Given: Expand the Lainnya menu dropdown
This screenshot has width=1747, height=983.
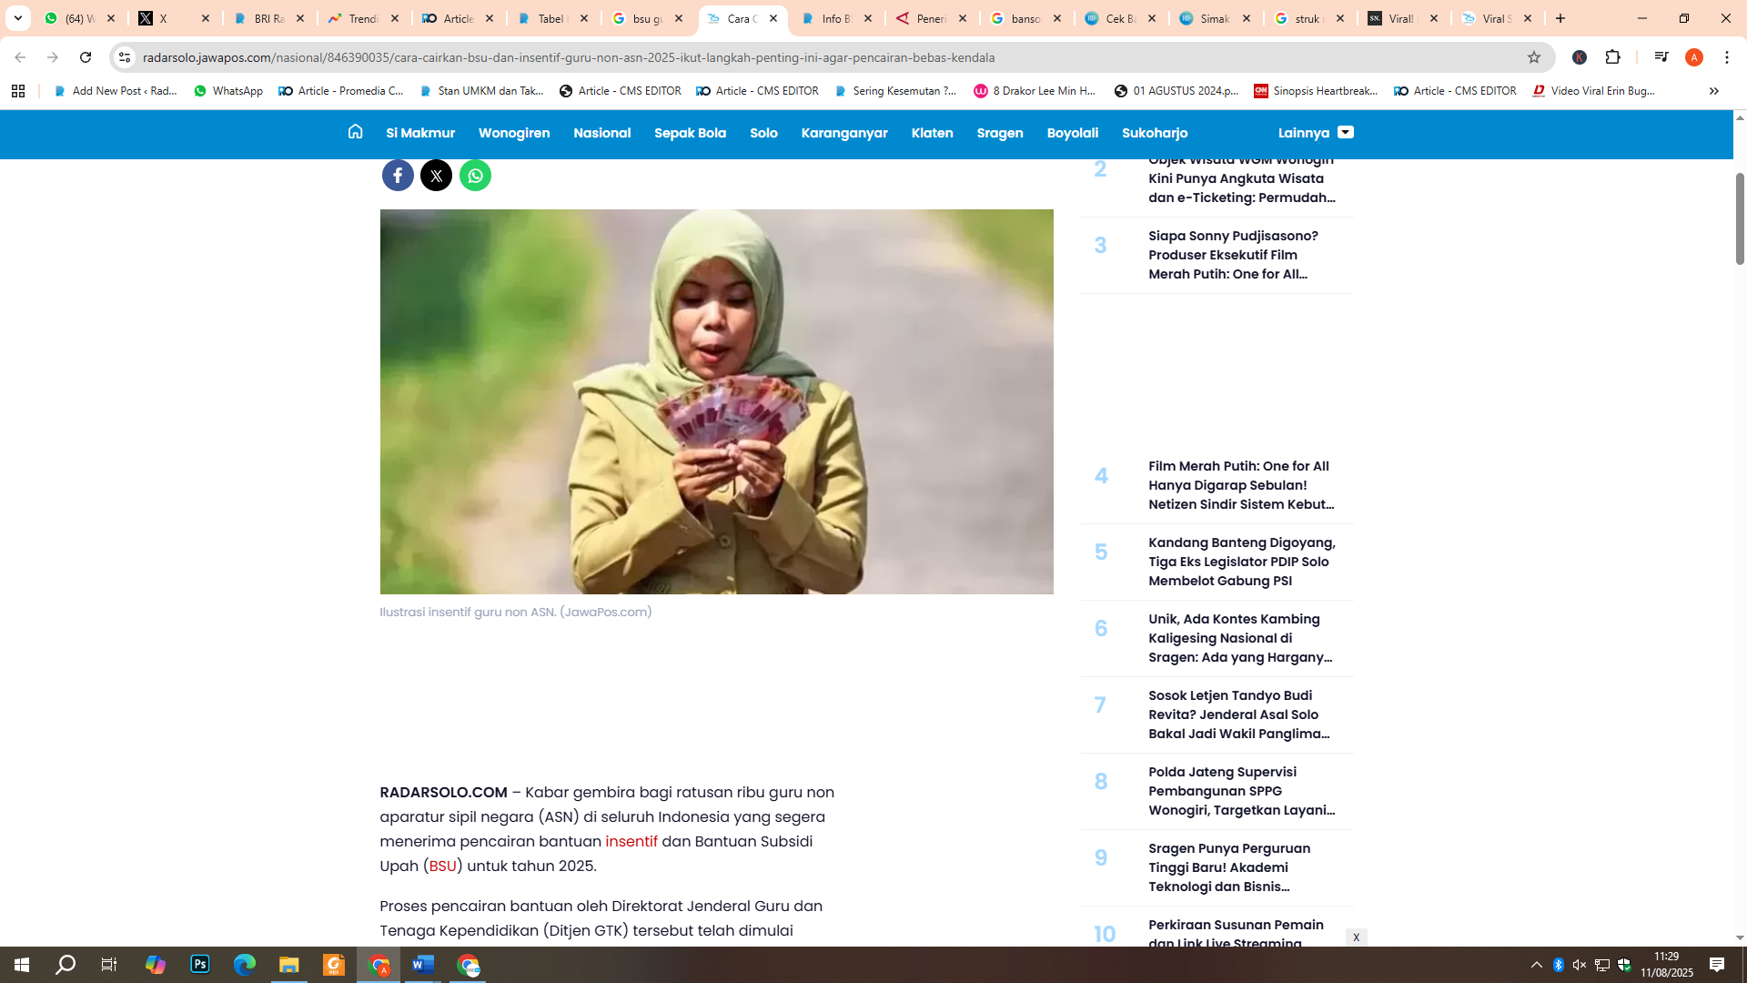Looking at the screenshot, I should tap(1316, 133).
